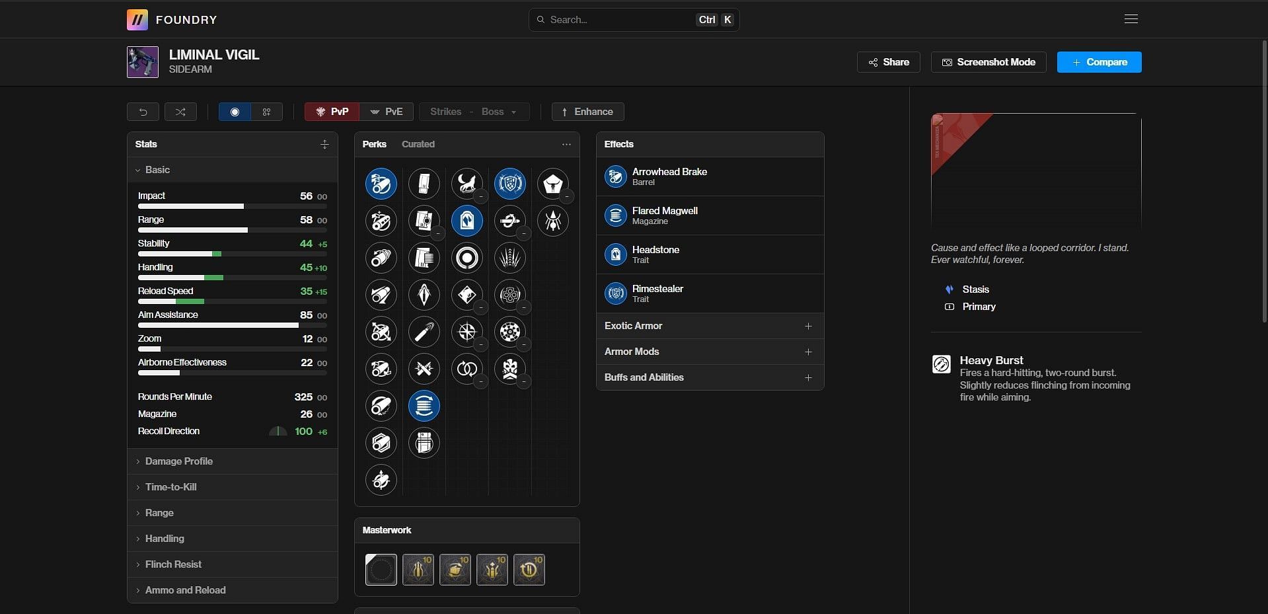Pick the concentric circle target trait perk
The image size is (1268, 614).
pos(467,258)
